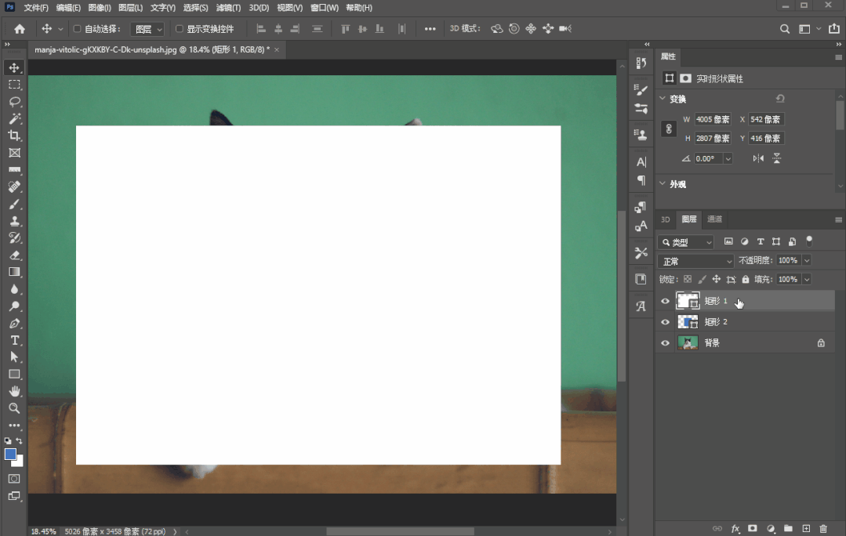Open the rotation angle dropdown
This screenshot has width=846, height=536.
(x=728, y=158)
